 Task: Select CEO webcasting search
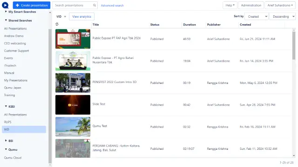coord(15,43)
